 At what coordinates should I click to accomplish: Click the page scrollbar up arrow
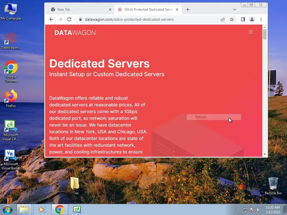[265, 27]
